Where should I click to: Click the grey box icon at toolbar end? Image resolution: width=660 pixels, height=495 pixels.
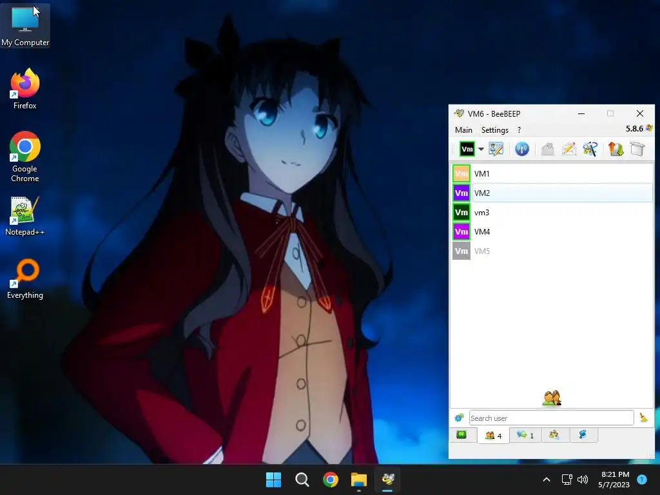pos(637,149)
